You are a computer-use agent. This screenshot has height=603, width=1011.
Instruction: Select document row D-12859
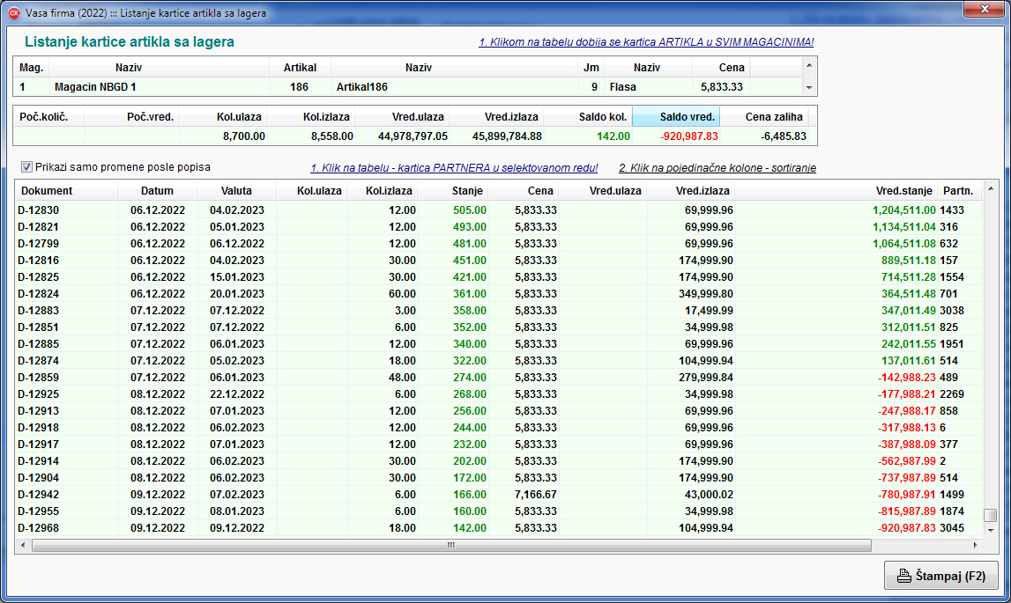click(498, 378)
